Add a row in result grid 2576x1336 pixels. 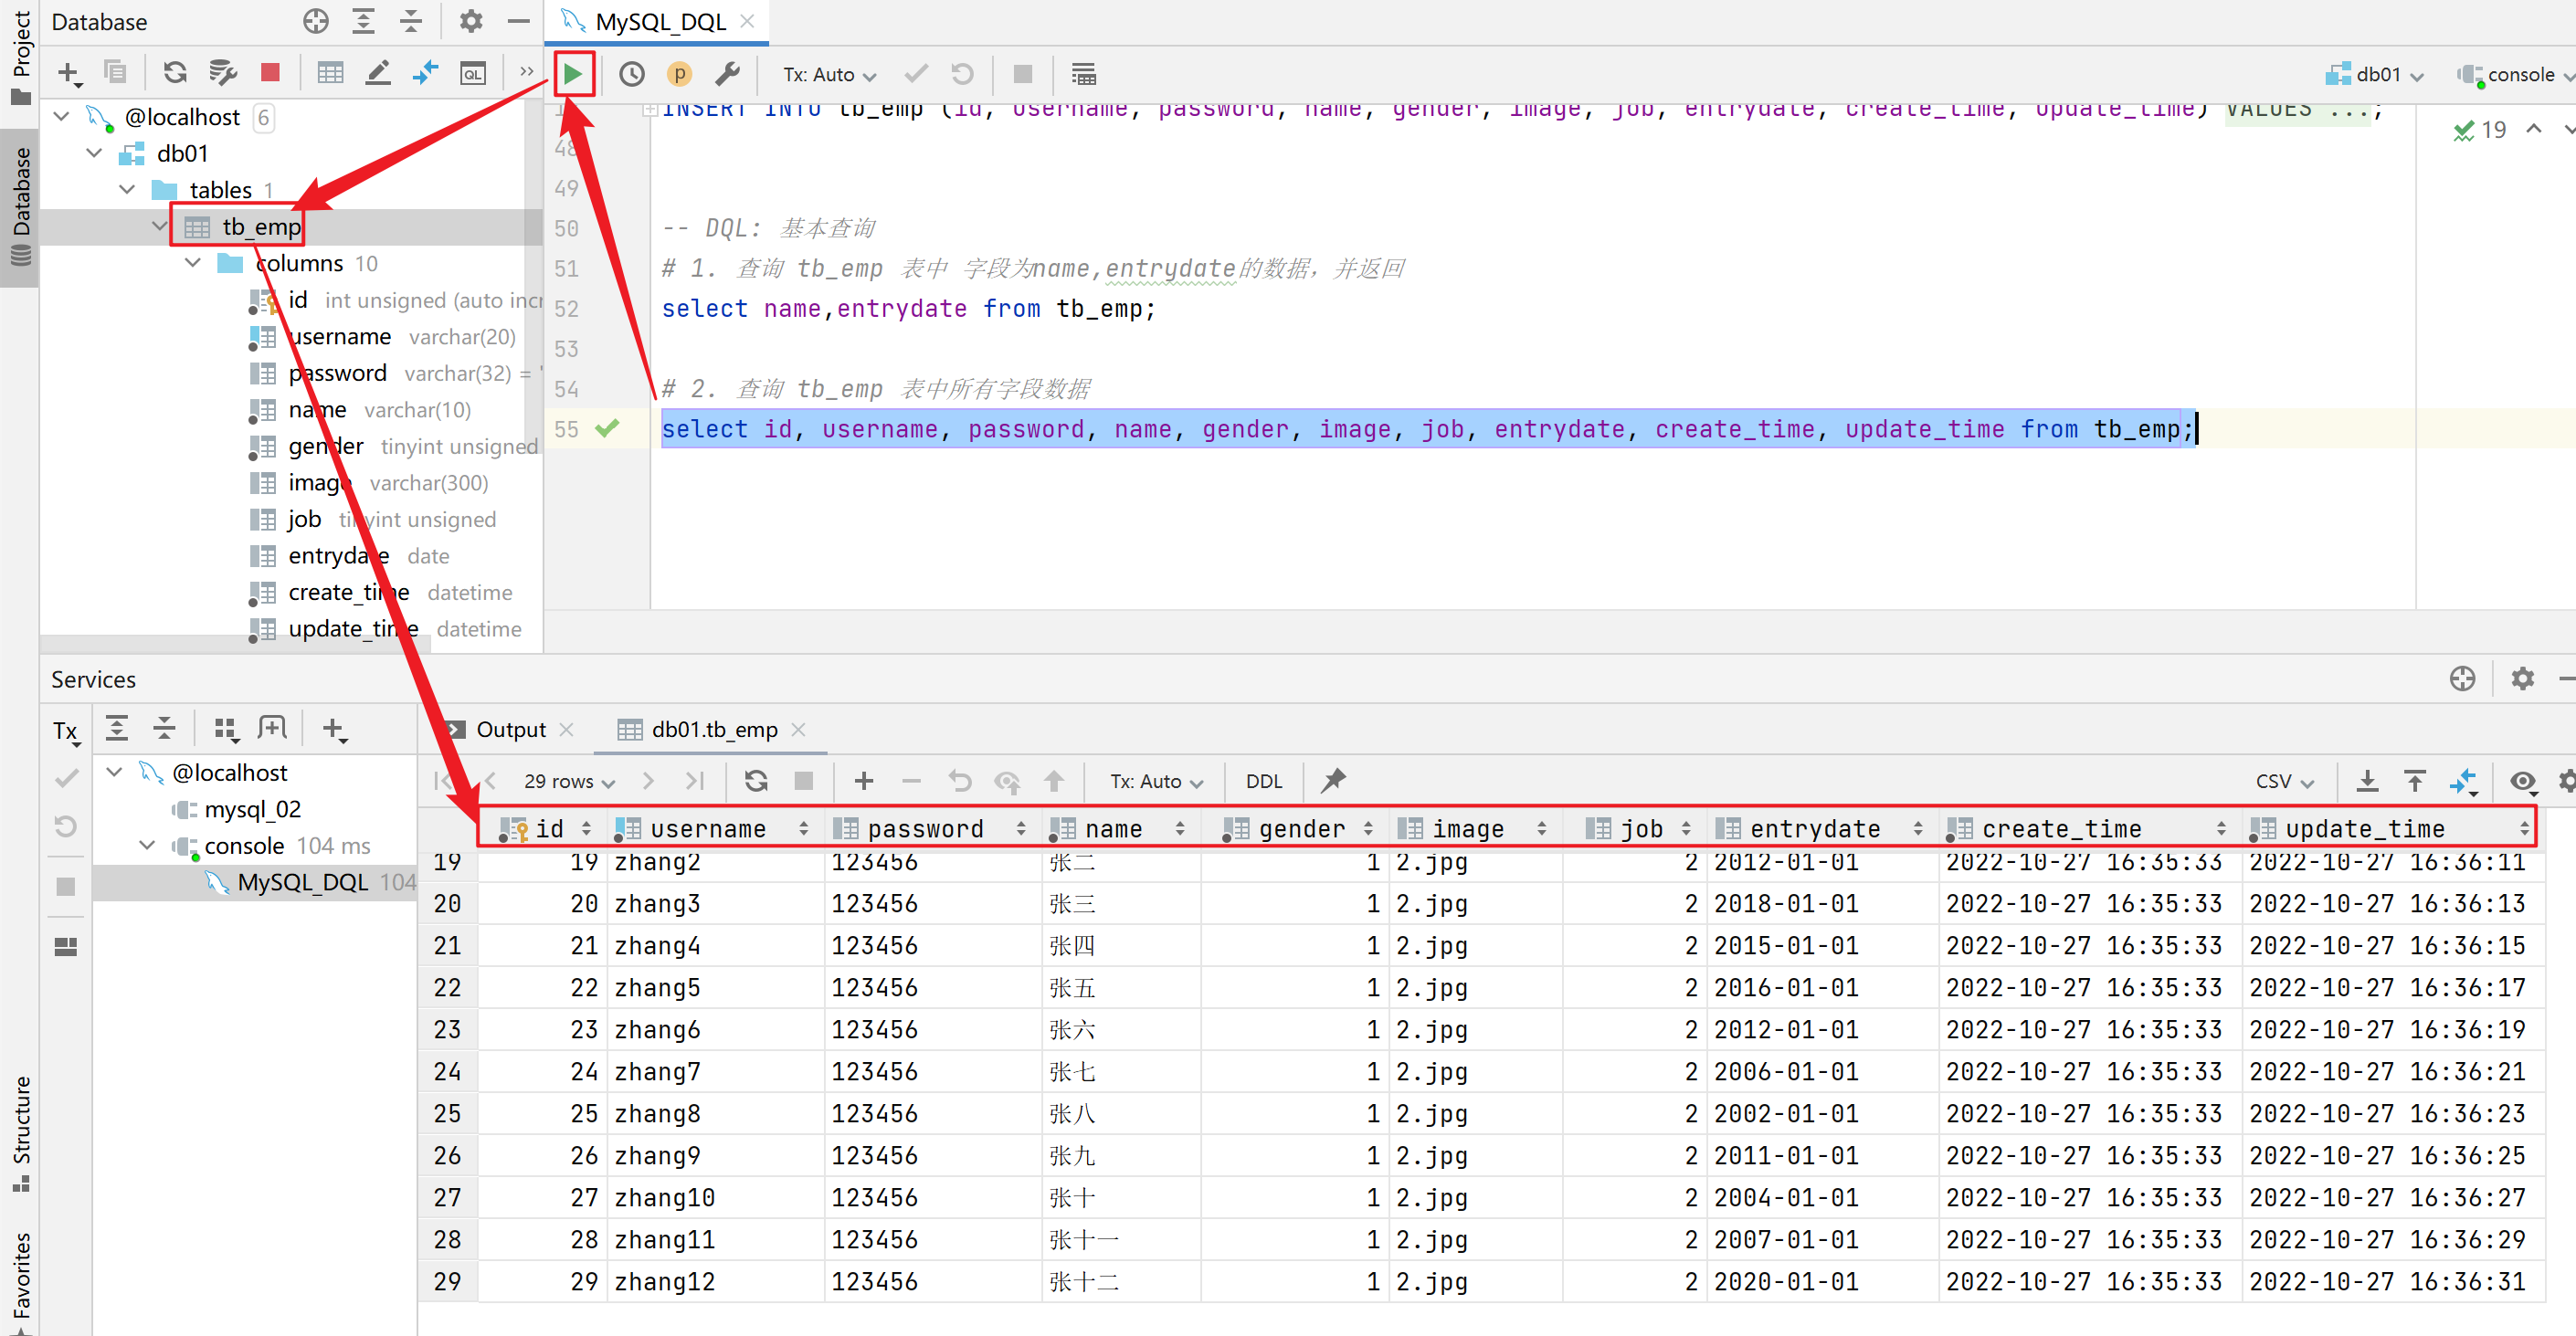864,781
